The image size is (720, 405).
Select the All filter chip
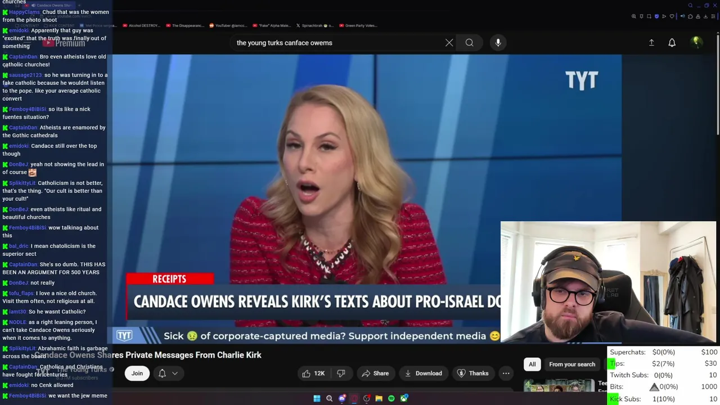tap(532, 364)
